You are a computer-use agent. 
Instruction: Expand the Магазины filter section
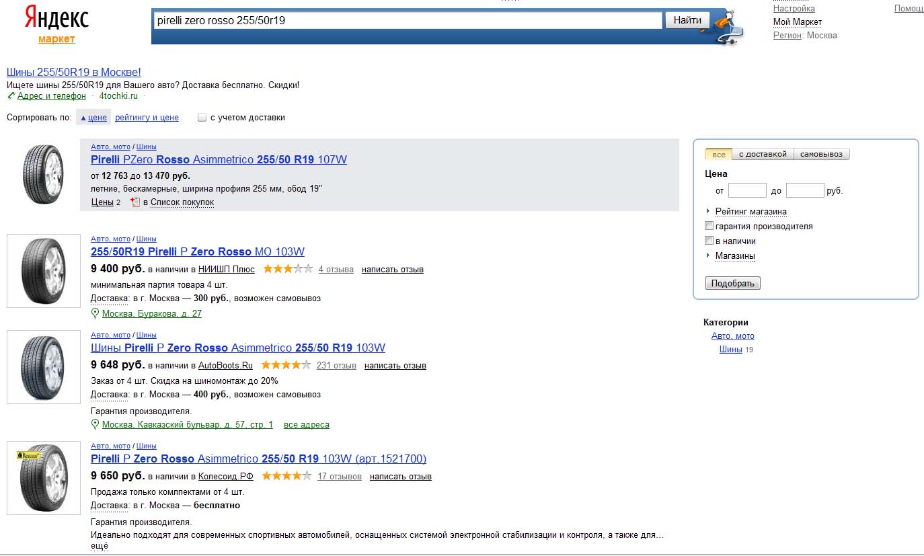click(735, 255)
